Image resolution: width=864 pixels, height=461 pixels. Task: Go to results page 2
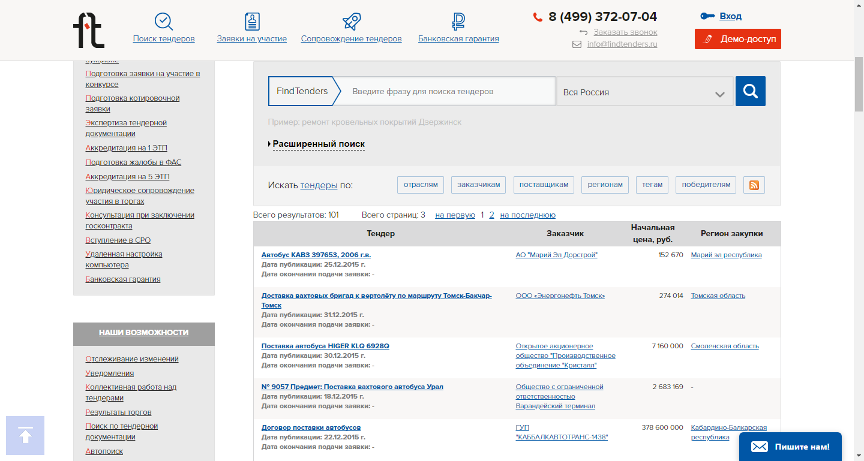coord(492,215)
